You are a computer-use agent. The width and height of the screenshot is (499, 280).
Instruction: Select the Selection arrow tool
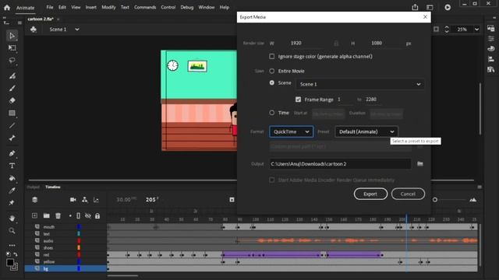pyautogui.click(x=12, y=36)
